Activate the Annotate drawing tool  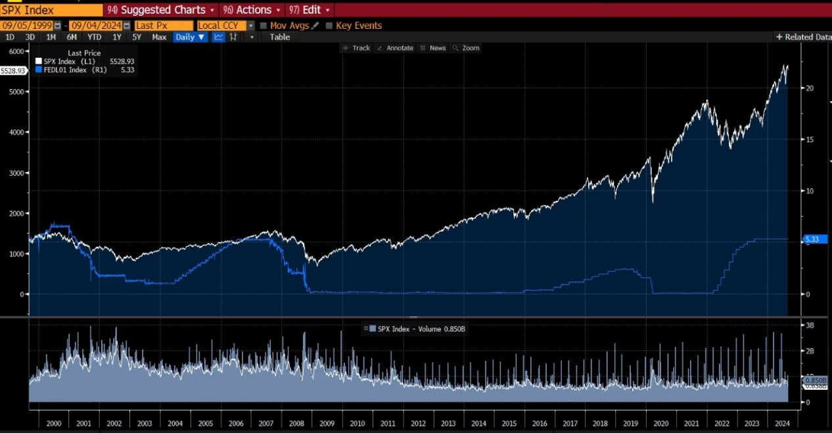pos(395,48)
